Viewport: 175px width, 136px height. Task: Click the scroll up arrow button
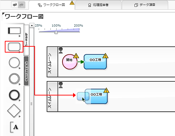point(32,25)
